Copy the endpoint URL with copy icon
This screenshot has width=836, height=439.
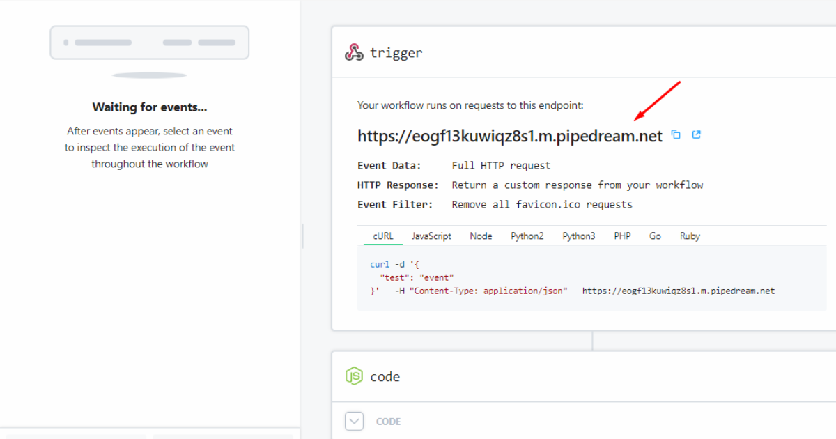(x=676, y=135)
